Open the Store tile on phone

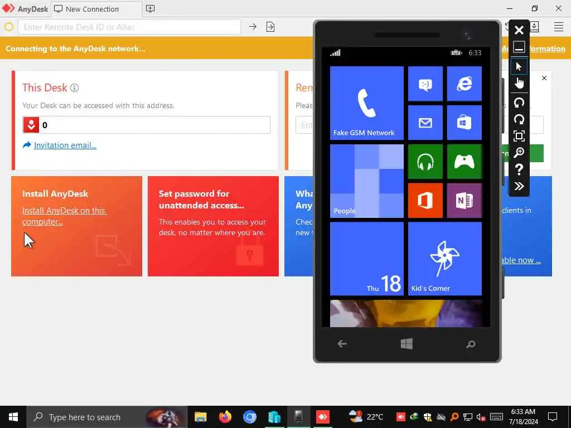[x=464, y=123]
